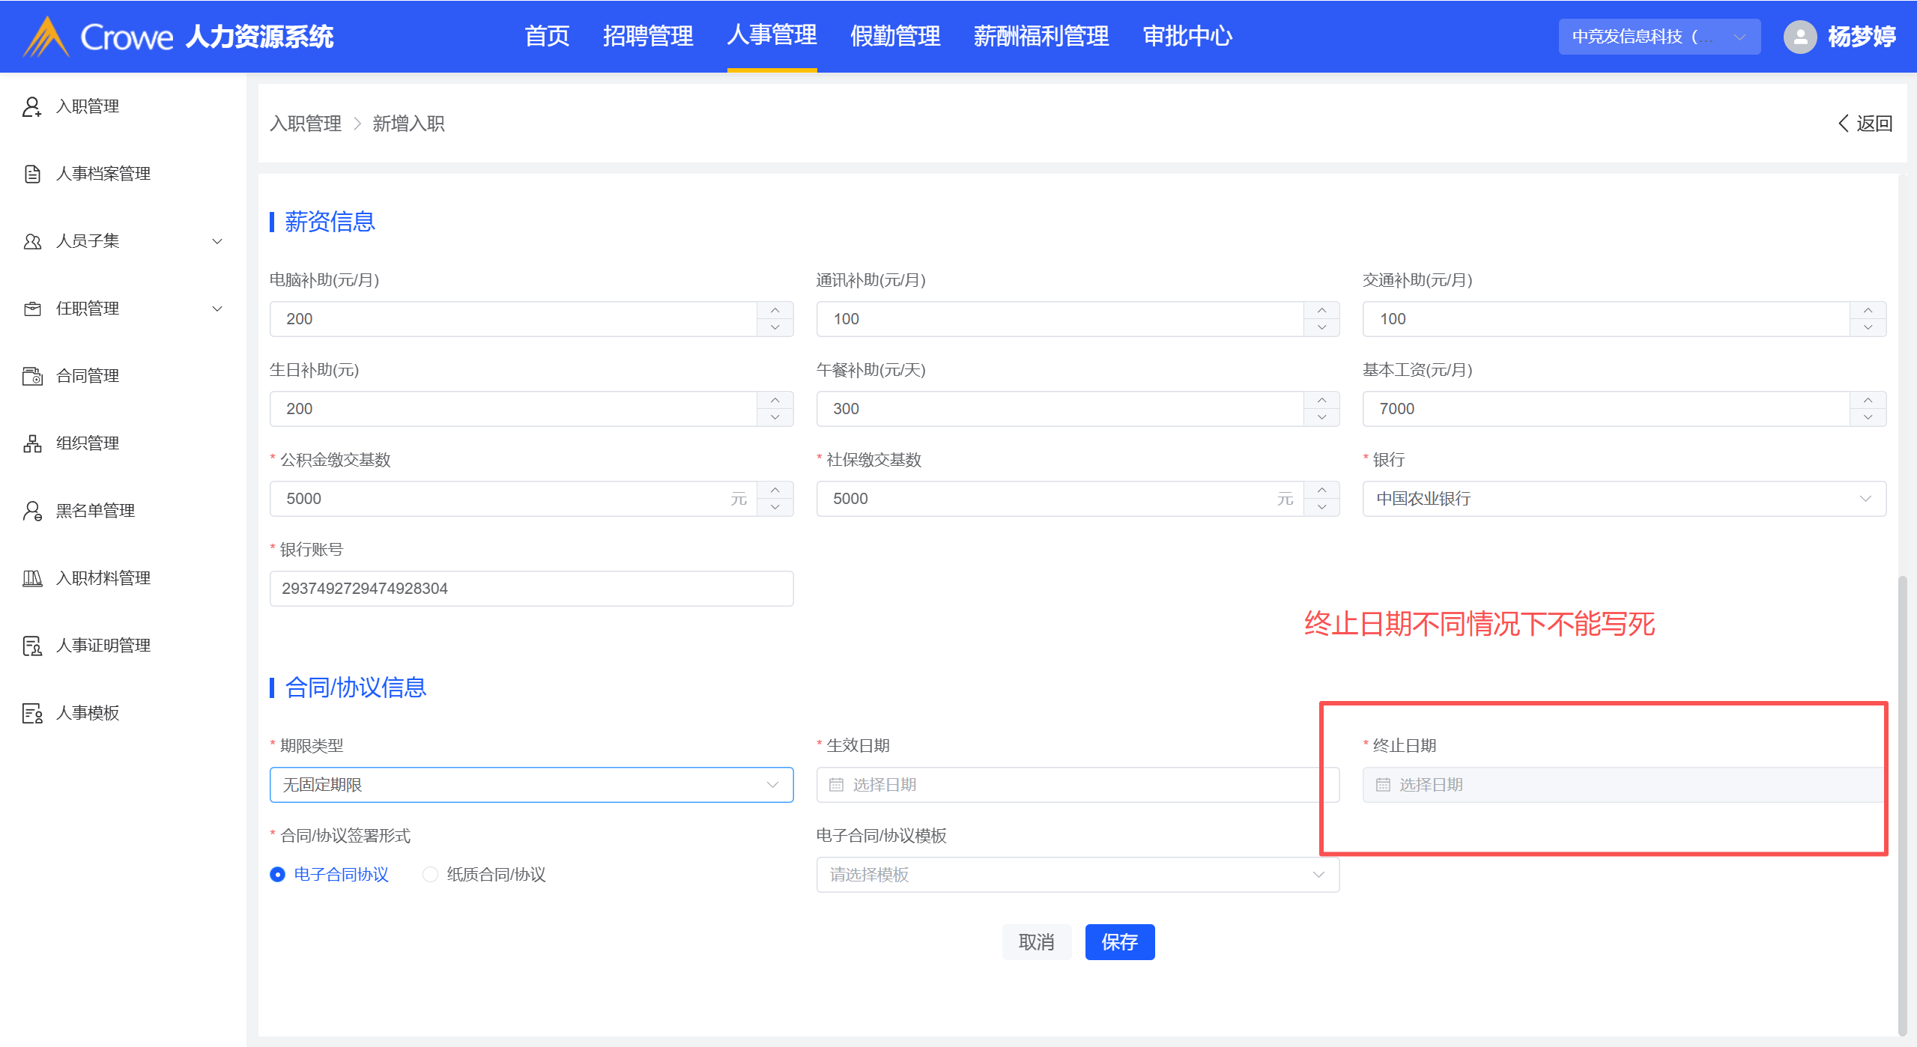Open the 银行 dropdown showing 中国农业银行

(x=1623, y=498)
